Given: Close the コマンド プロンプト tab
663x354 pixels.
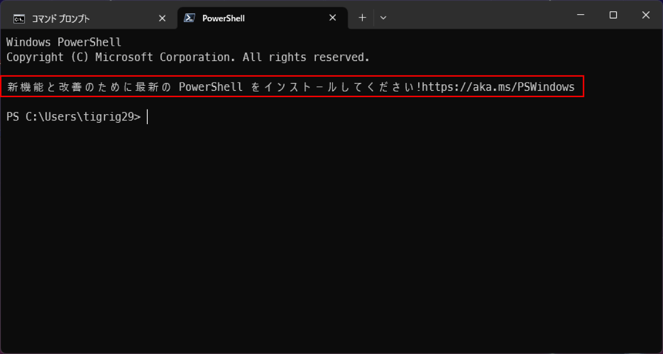Looking at the screenshot, I should [x=162, y=18].
